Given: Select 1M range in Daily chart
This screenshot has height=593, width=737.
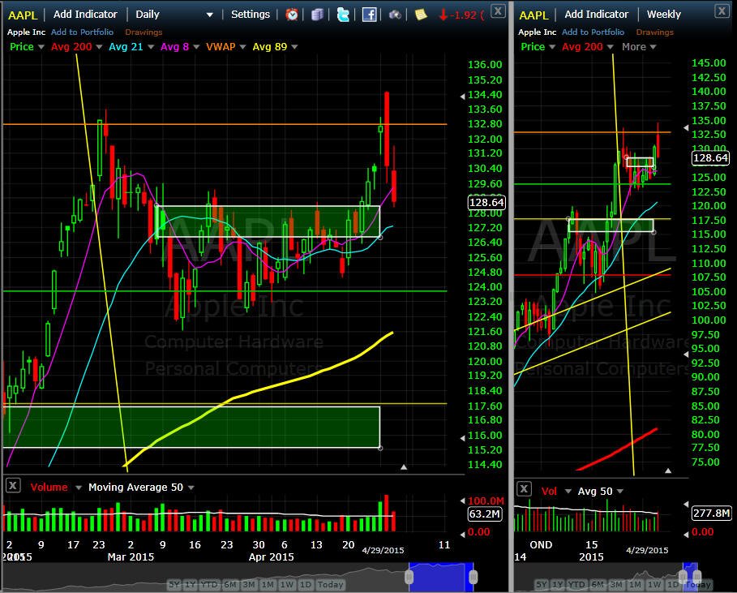Looking at the screenshot, I should 268,585.
